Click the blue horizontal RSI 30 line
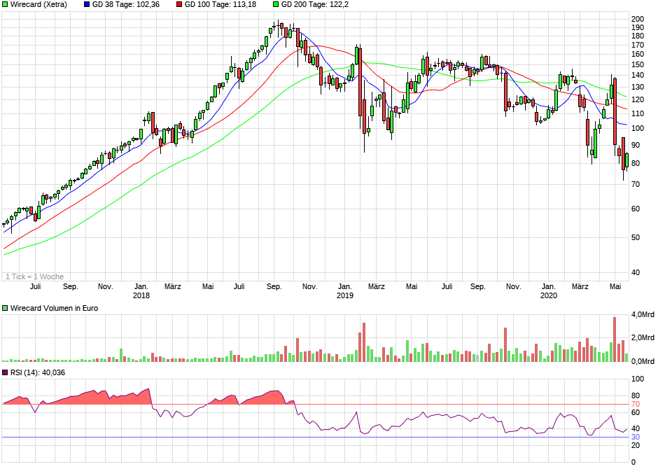Screen dimensions: 658x469 (316, 437)
